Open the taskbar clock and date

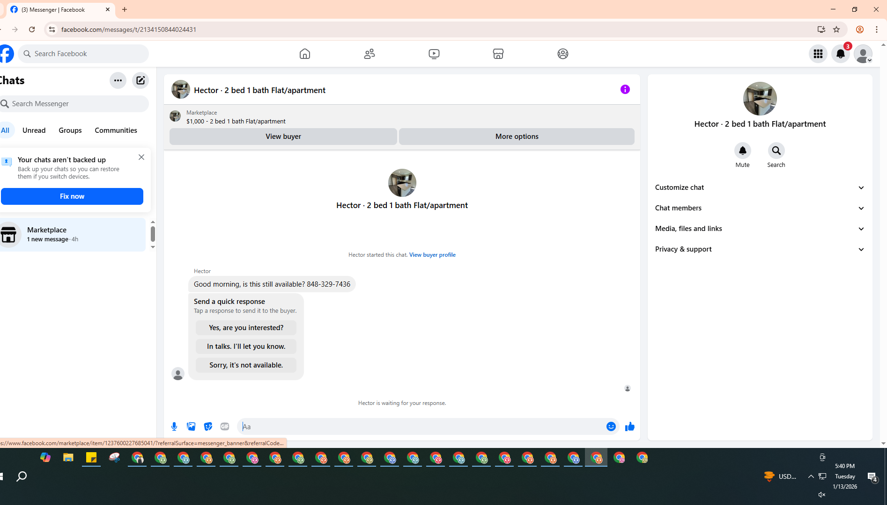click(845, 476)
